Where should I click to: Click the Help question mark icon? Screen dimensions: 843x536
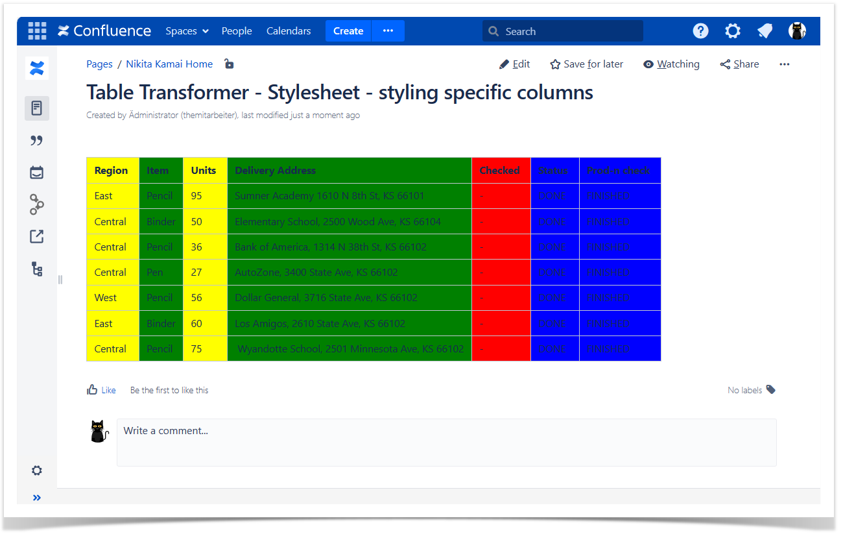pyautogui.click(x=700, y=31)
